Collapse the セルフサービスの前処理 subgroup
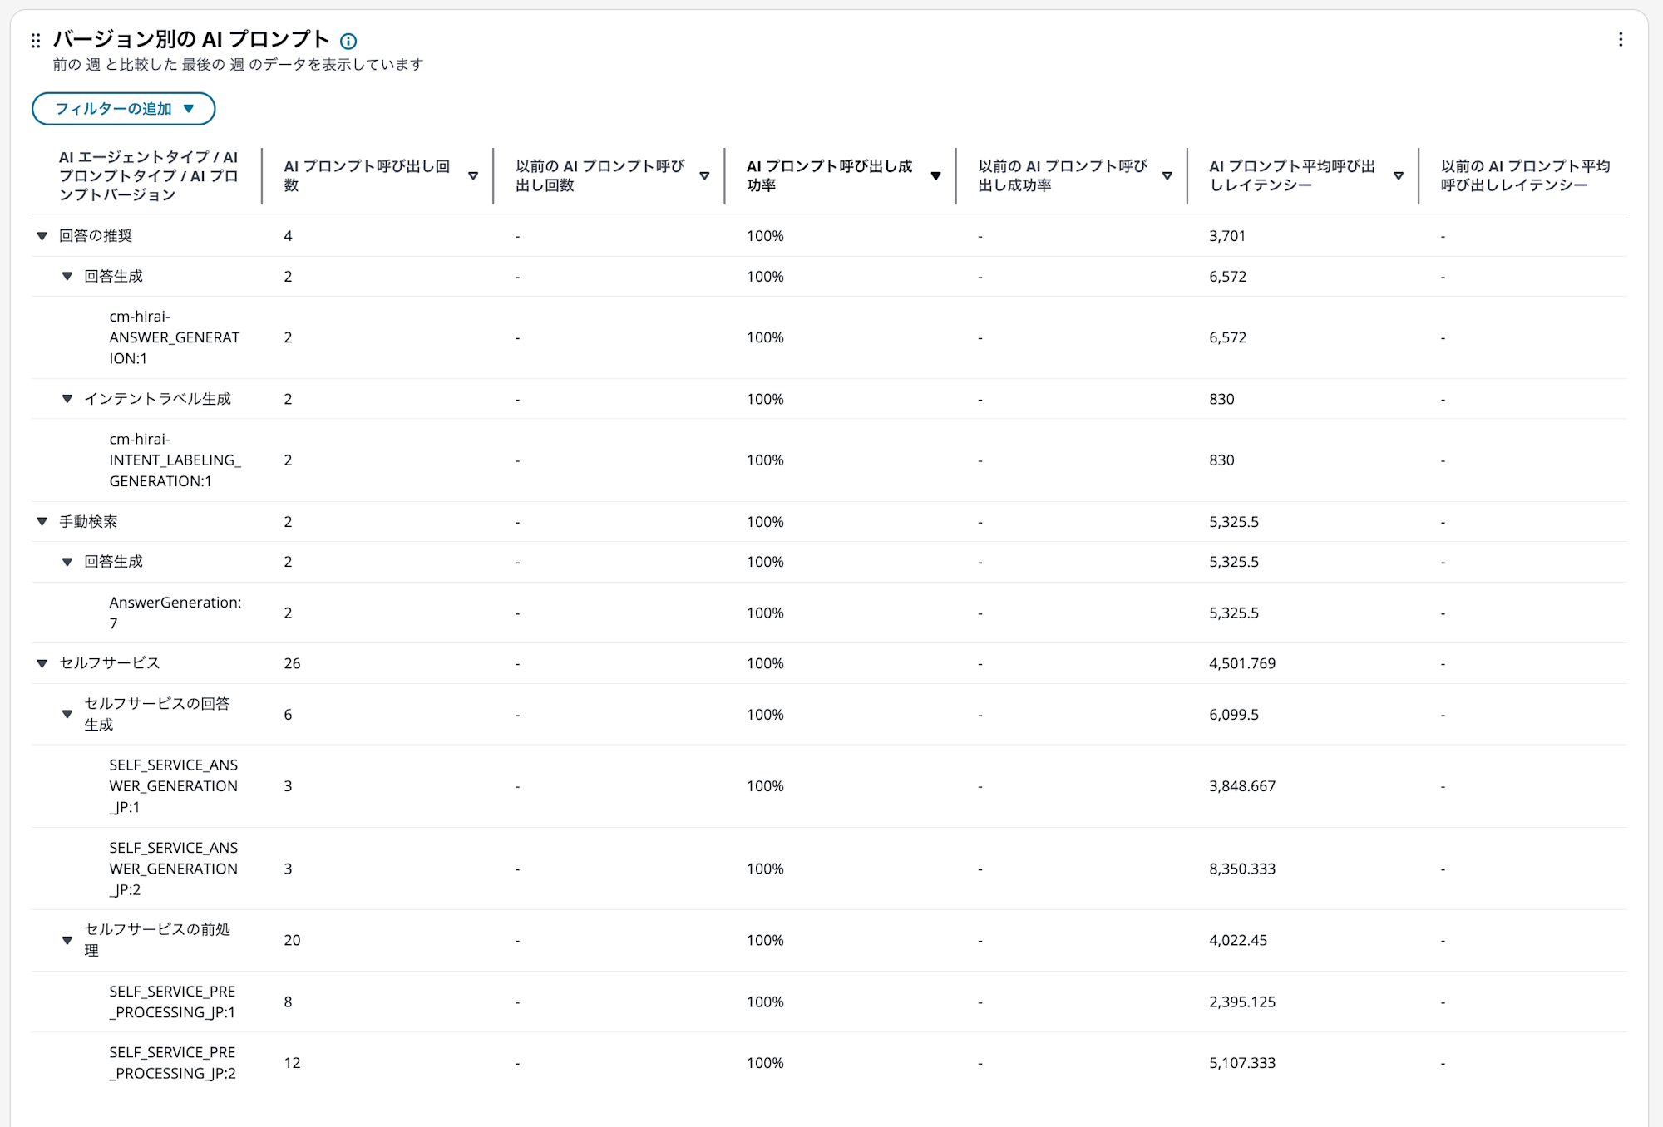The width and height of the screenshot is (1663, 1127). coord(67,940)
